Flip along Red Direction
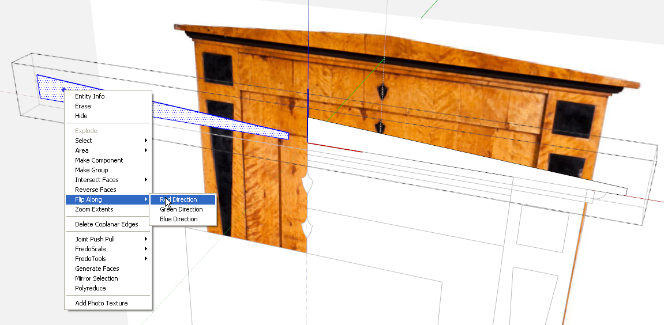Image resolution: width=664 pixels, height=325 pixels. tap(183, 199)
